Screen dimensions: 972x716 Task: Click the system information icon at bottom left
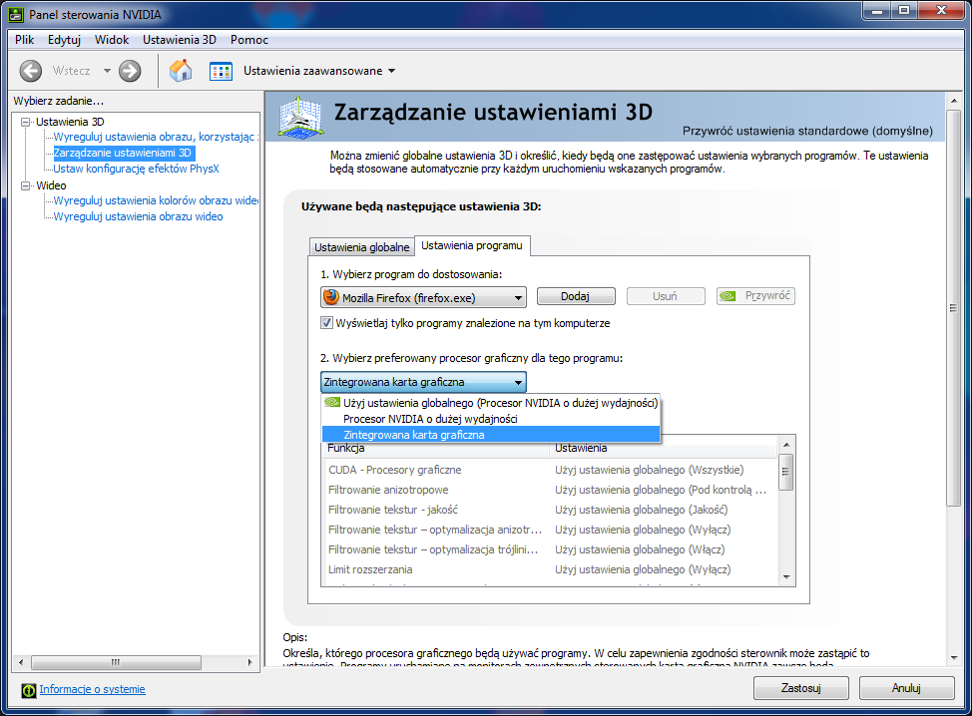click(x=29, y=690)
